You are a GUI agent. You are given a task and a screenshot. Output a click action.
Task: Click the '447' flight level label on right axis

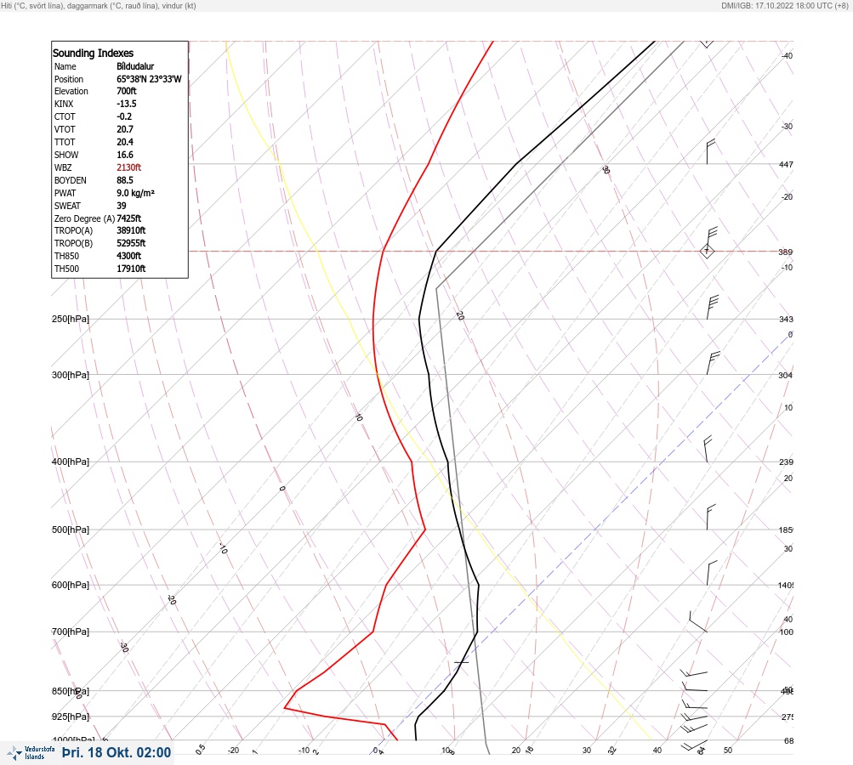tap(786, 164)
